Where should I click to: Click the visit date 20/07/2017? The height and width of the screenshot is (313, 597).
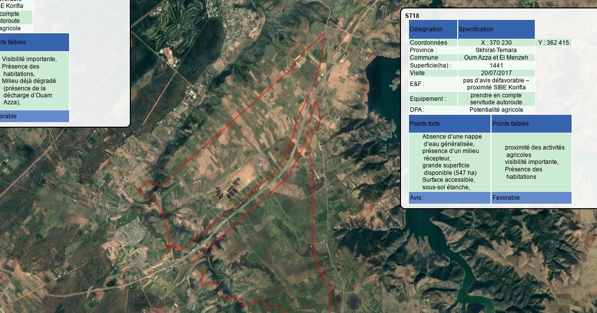(x=496, y=73)
